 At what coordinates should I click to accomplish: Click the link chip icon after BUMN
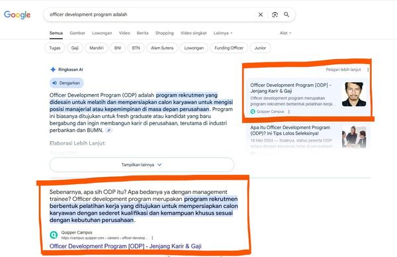click(x=109, y=130)
